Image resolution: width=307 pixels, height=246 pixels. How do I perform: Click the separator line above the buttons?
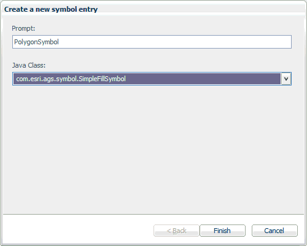tap(153, 215)
